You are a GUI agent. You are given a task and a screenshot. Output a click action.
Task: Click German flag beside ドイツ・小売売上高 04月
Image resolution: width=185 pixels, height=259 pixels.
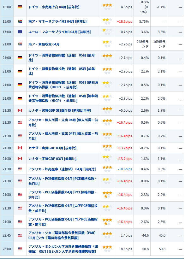pos(20,7)
